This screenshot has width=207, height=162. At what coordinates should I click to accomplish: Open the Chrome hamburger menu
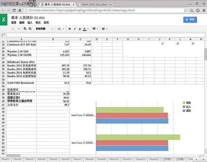pyautogui.click(x=204, y=10)
